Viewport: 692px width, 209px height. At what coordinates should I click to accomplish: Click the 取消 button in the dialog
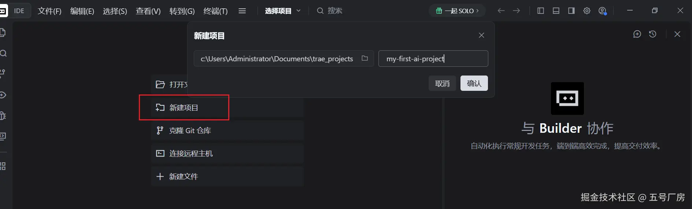tap(442, 84)
